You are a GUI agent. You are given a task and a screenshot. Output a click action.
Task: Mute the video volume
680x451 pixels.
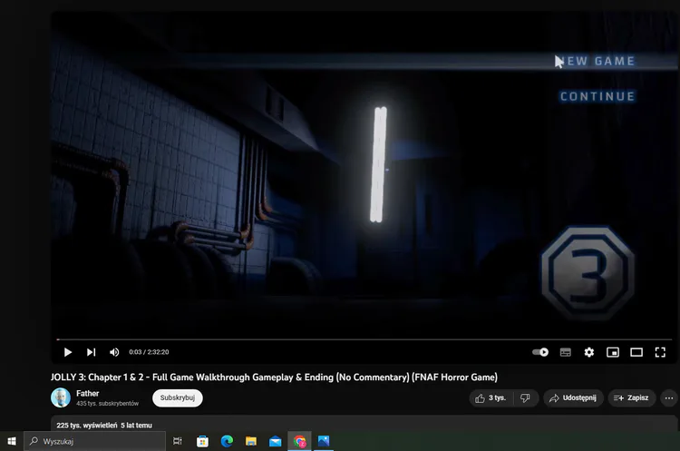114,352
